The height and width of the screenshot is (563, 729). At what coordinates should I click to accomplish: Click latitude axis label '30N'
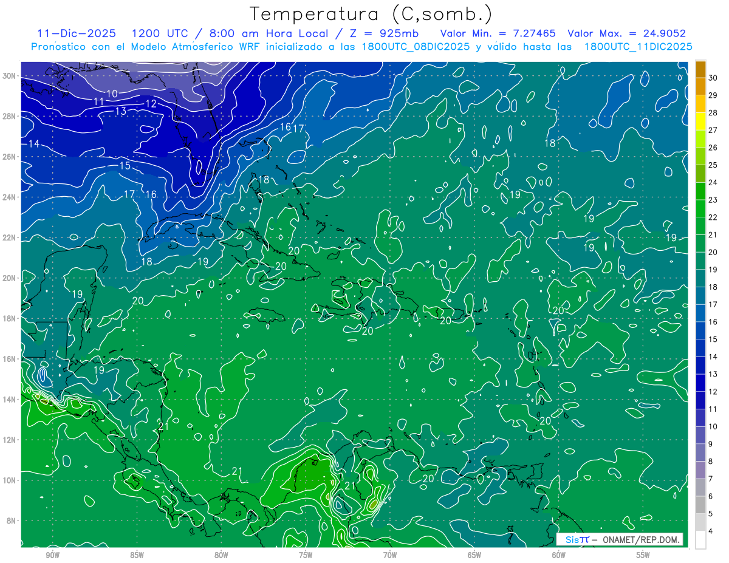point(10,76)
